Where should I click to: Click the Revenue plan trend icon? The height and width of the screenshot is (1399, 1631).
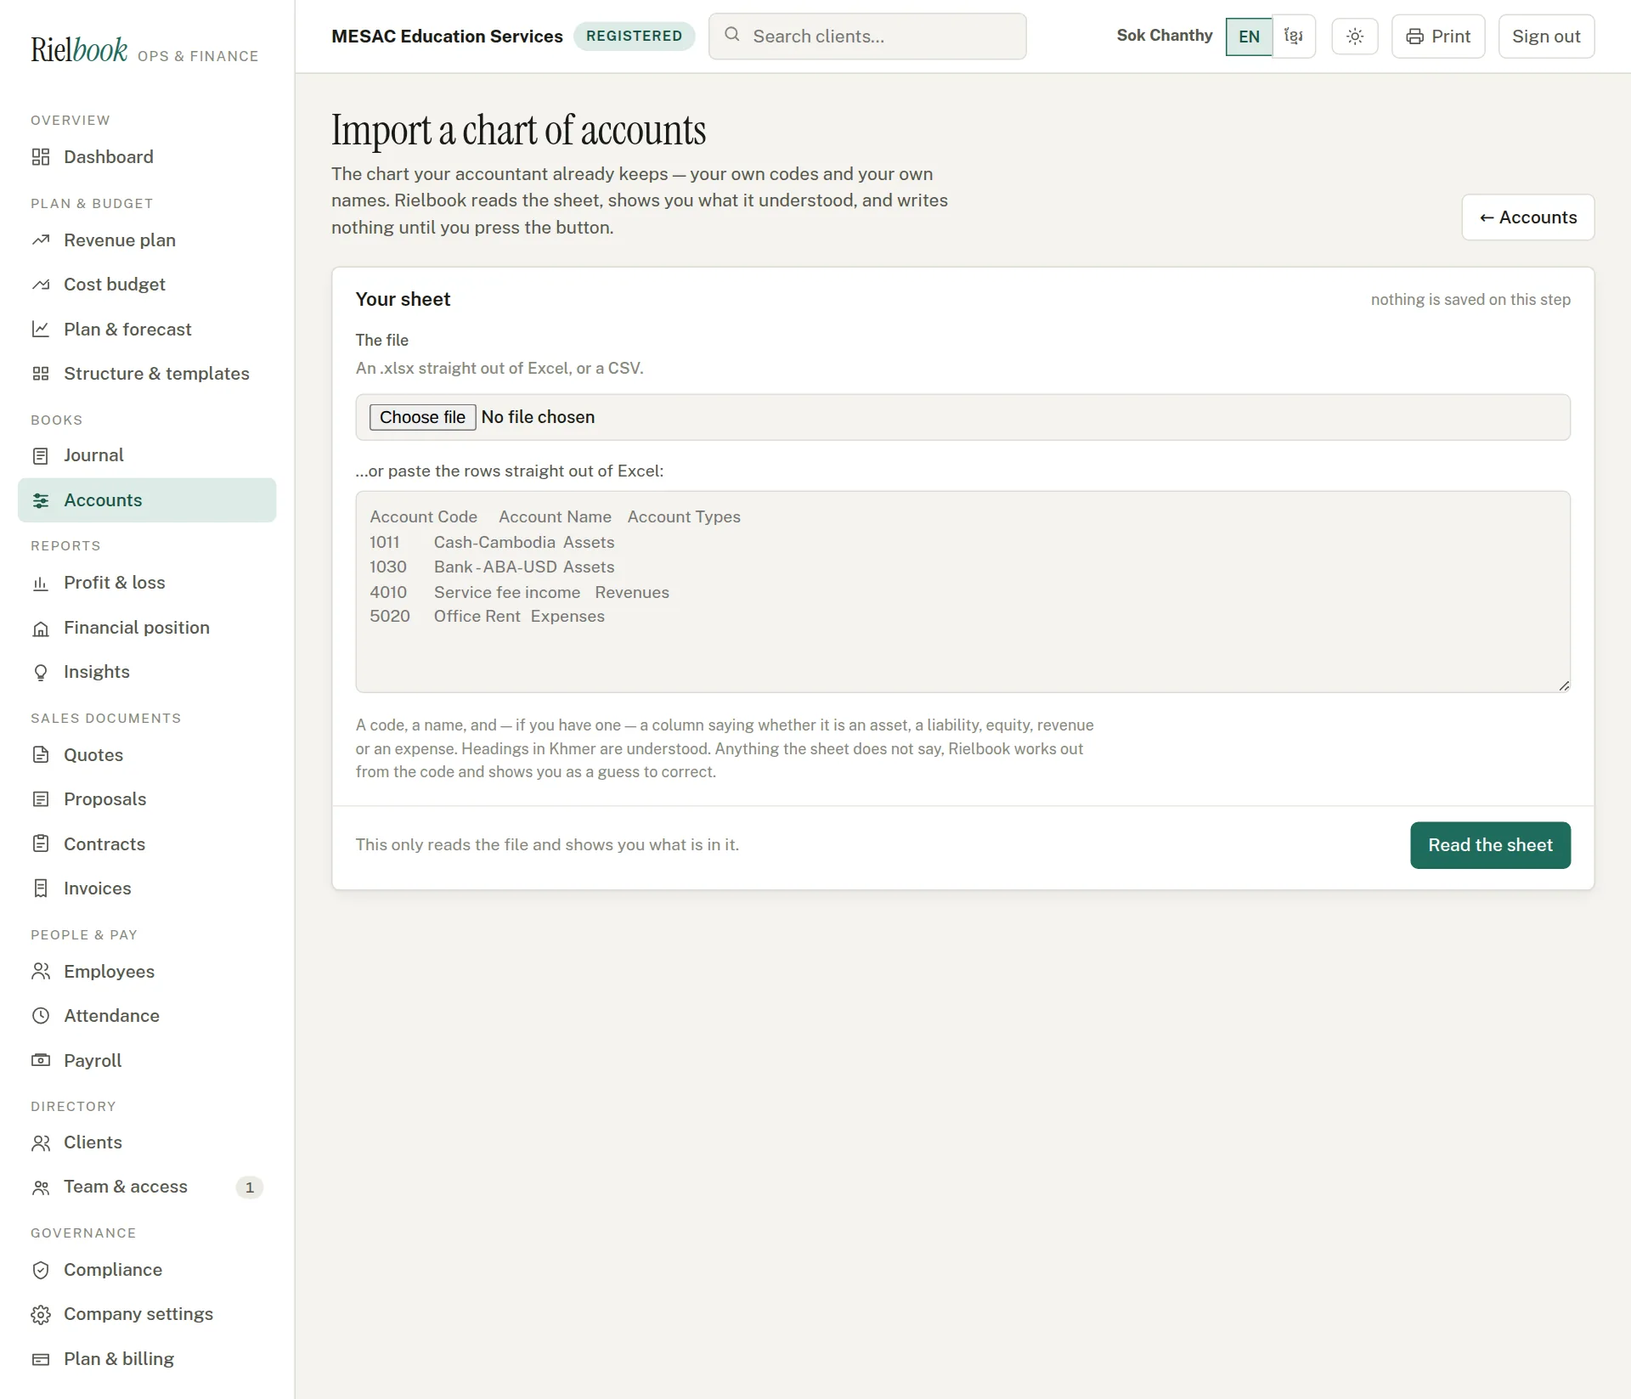pyautogui.click(x=41, y=240)
